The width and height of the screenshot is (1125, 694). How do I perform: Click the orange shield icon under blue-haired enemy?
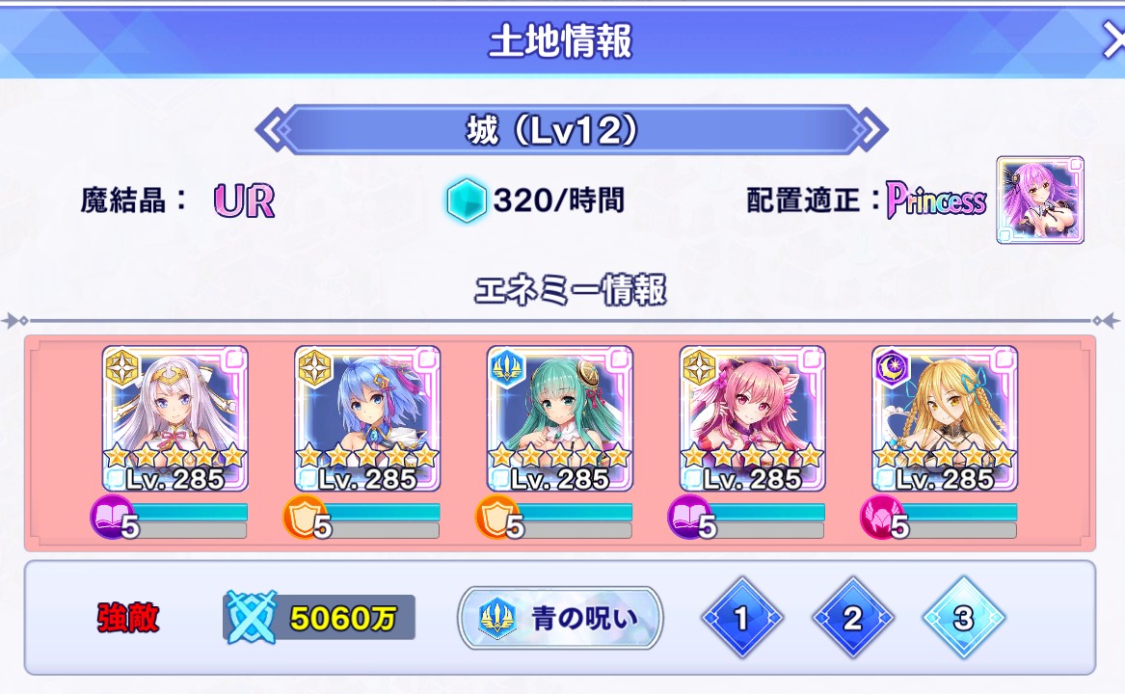click(305, 517)
